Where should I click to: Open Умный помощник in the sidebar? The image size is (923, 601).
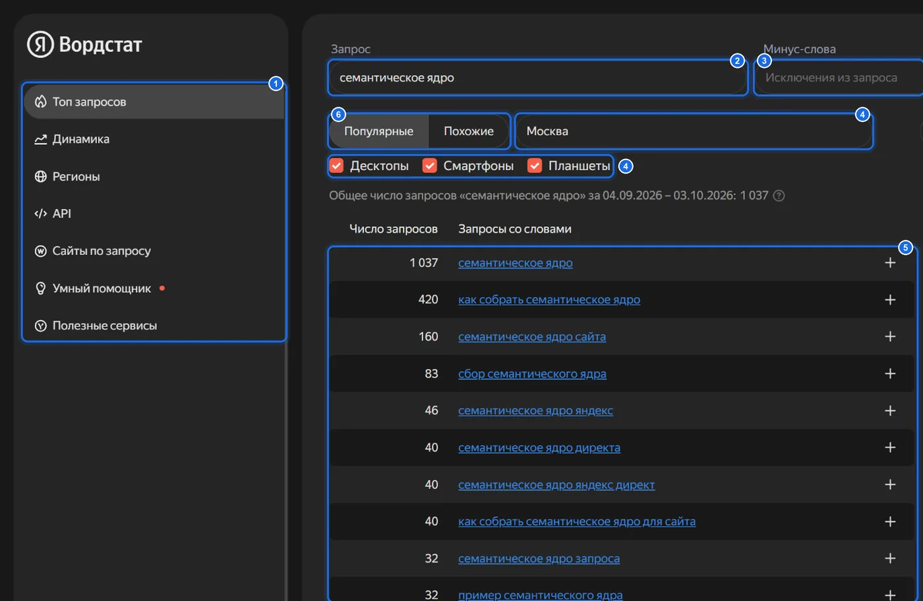point(154,288)
